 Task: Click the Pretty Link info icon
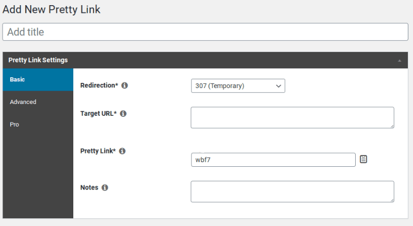[122, 151]
